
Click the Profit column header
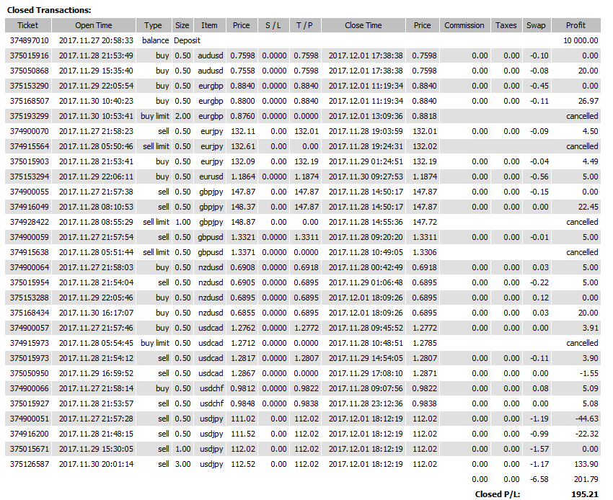576,25
